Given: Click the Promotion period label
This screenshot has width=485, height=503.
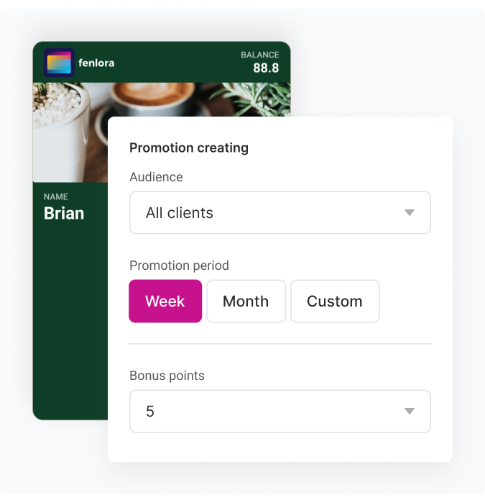Looking at the screenshot, I should 179,266.
